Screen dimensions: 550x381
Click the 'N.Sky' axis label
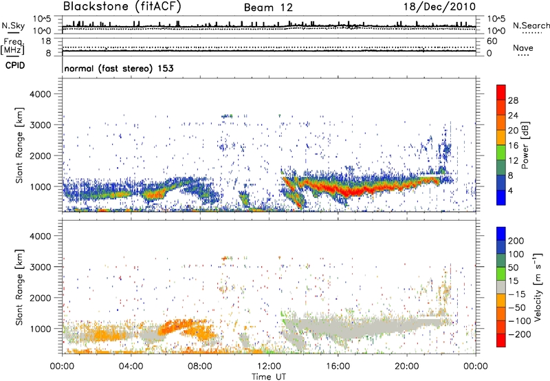click(x=13, y=25)
